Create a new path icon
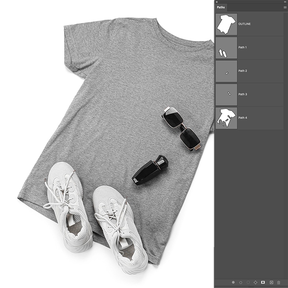Image resolution: width=288 pixels, height=288 pixels. coord(271,282)
